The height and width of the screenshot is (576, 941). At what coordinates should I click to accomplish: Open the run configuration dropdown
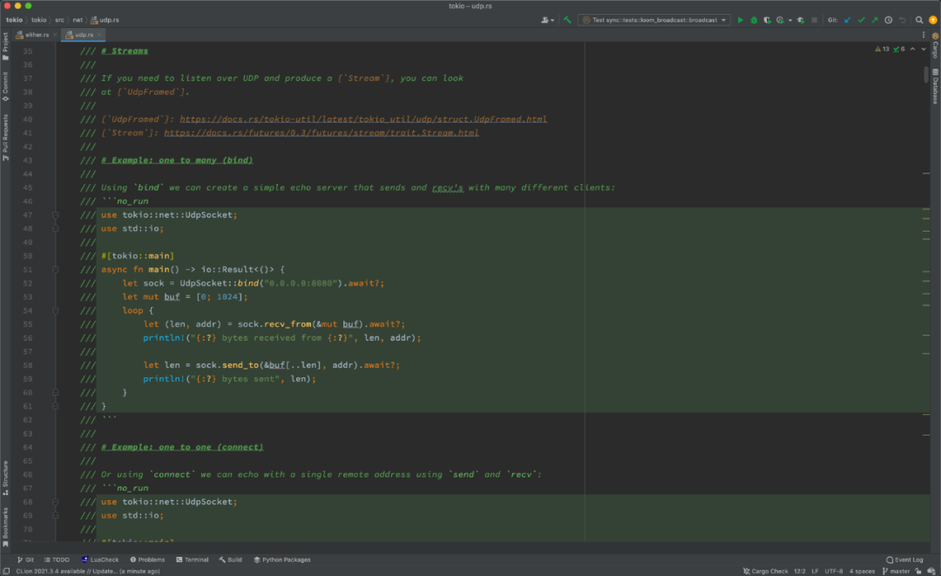tap(654, 20)
